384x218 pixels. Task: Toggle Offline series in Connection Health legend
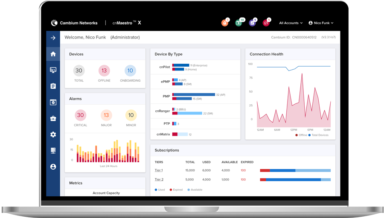(301, 135)
